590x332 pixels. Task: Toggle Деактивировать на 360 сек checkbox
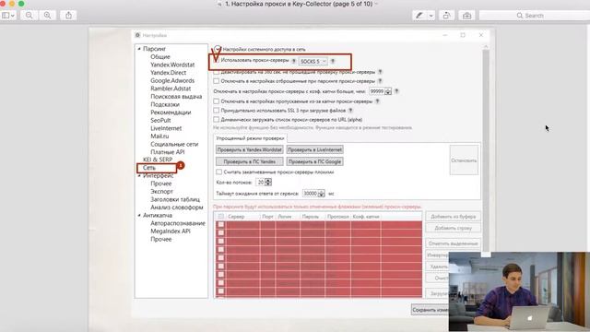pos(217,72)
